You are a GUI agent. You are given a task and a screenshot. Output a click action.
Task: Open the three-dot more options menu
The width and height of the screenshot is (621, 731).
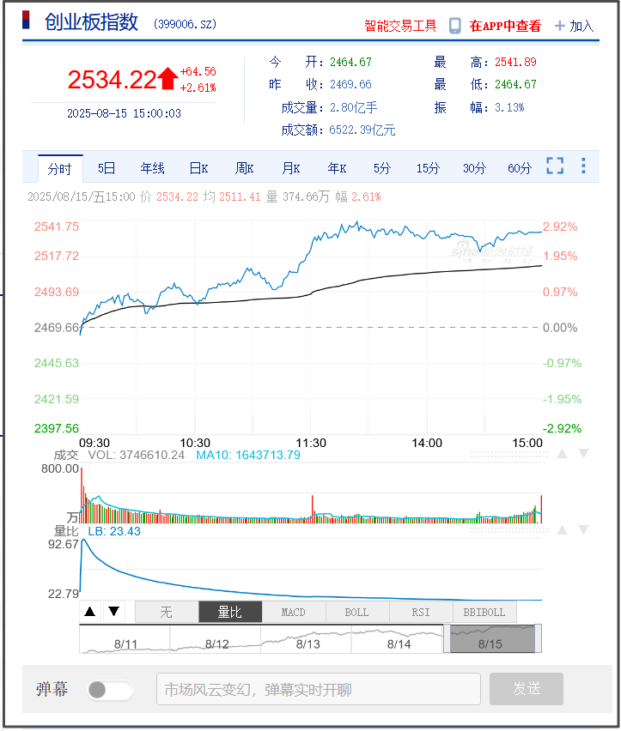(x=583, y=166)
